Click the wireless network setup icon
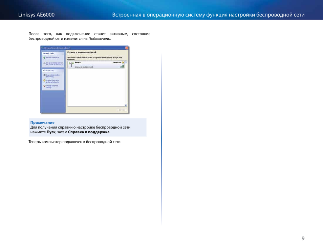Viewport: 323px width, 249px height. 44,63
